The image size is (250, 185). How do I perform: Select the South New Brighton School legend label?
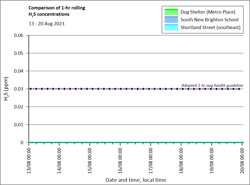pos(209,20)
